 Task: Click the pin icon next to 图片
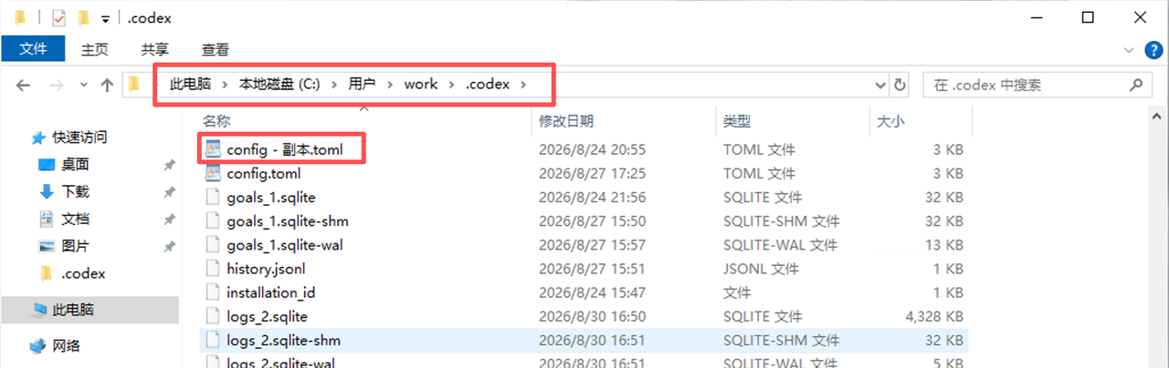coord(169,247)
